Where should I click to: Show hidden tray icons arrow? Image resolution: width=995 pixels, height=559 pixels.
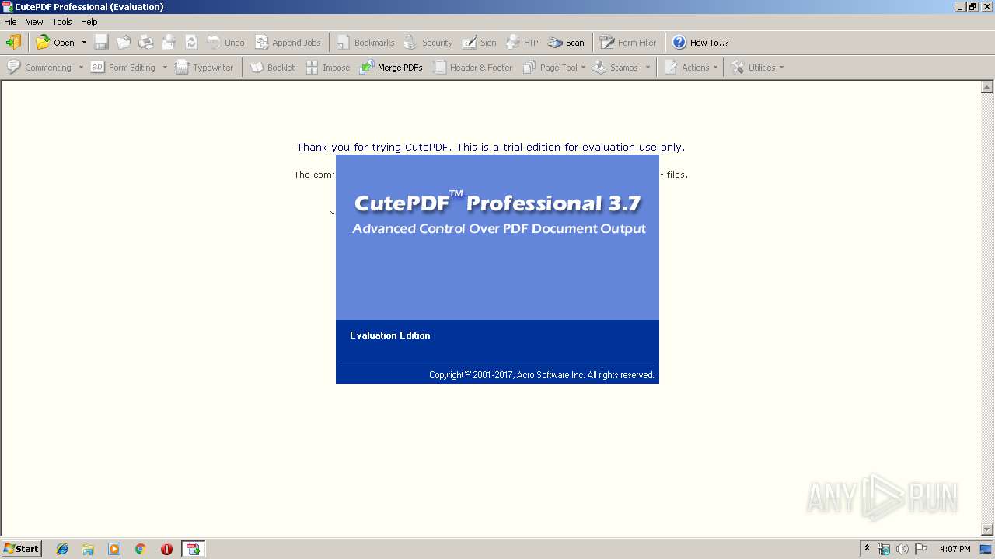point(867,549)
